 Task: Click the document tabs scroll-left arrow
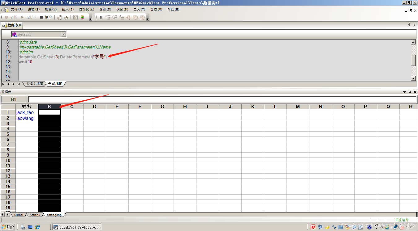coord(409,25)
